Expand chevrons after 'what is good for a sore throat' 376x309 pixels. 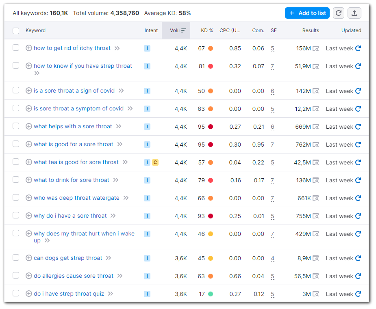point(120,144)
